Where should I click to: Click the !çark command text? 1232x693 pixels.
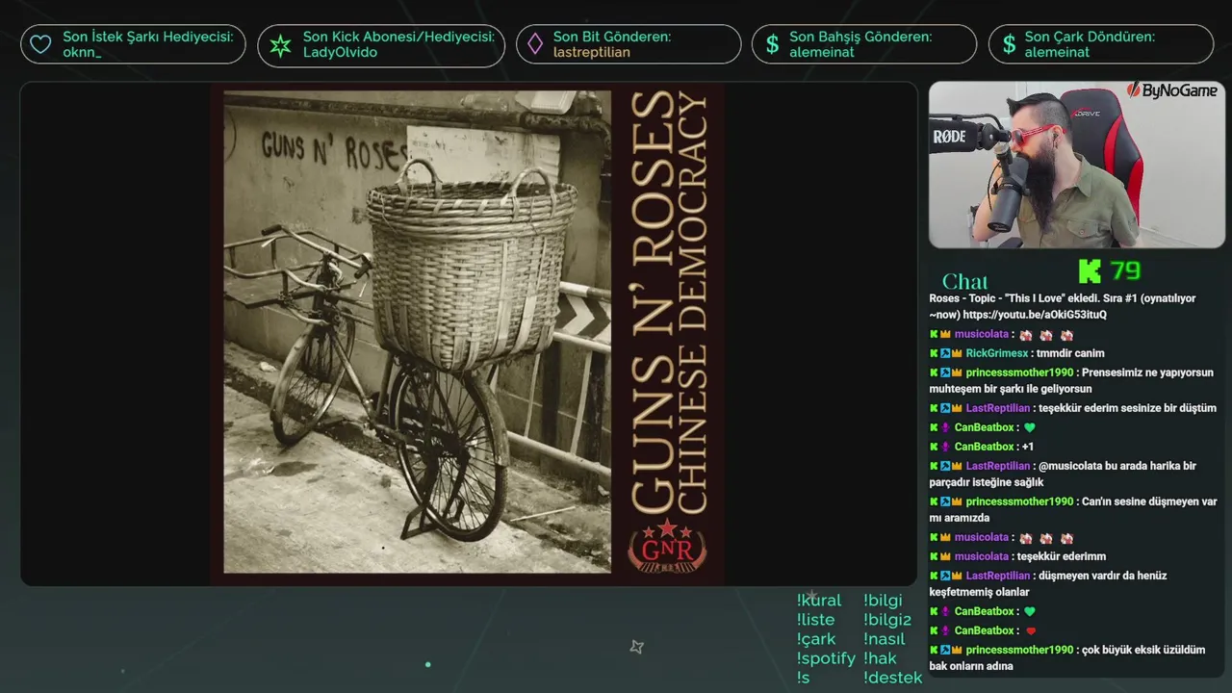[816, 639]
